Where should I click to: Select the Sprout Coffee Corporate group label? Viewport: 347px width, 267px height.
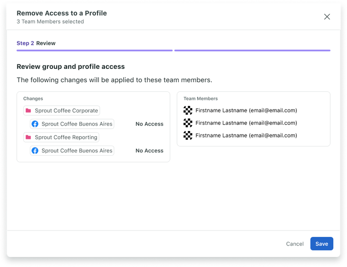point(66,110)
